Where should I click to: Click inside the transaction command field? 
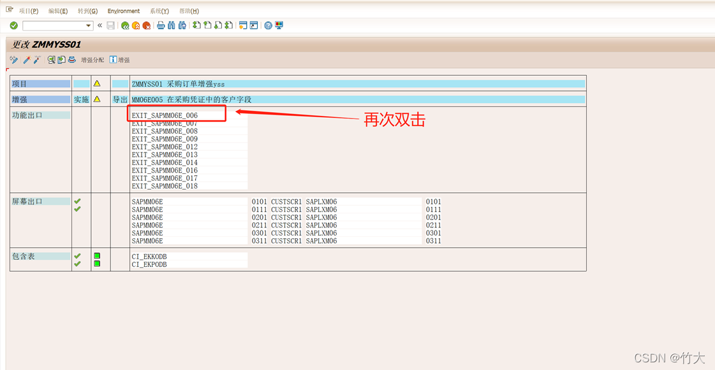click(x=54, y=25)
